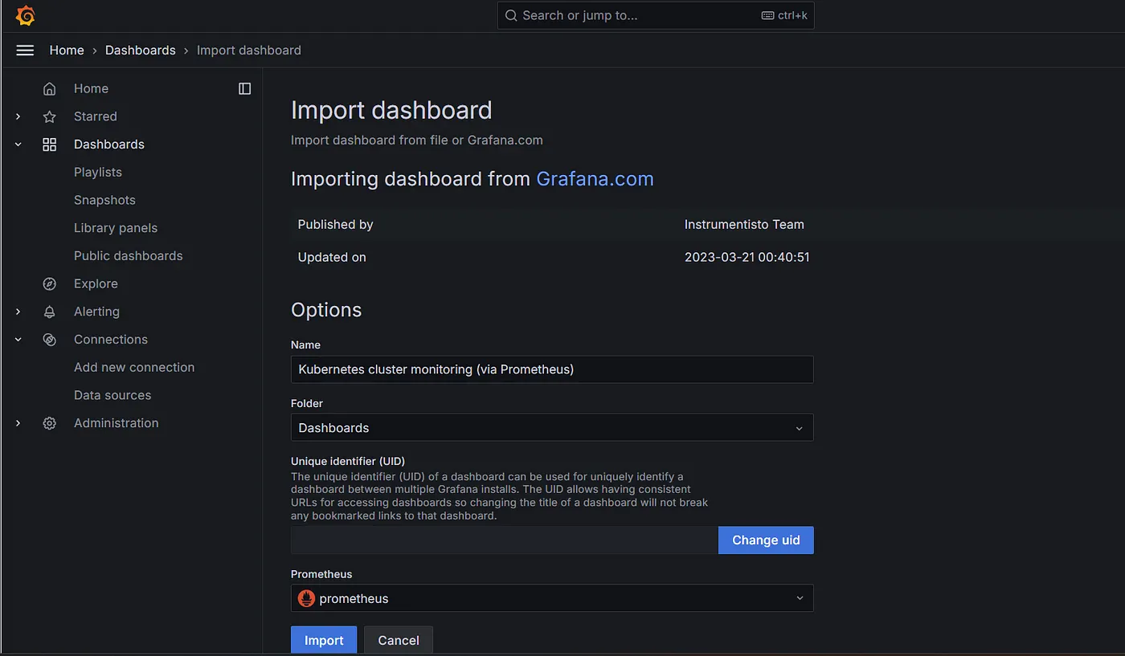Click the Connections label in sidebar

pyautogui.click(x=111, y=340)
